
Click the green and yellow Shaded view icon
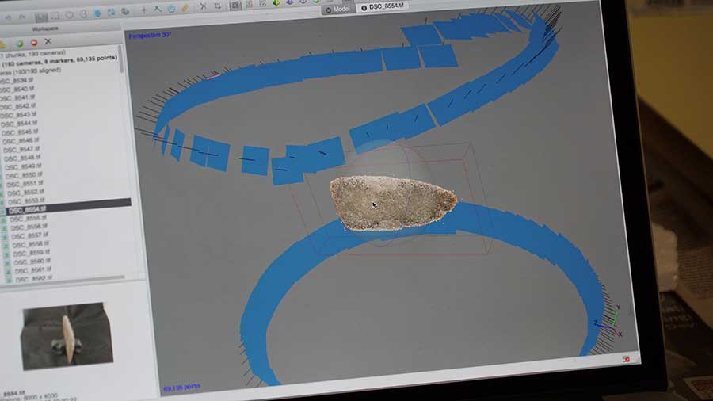click(x=276, y=2)
